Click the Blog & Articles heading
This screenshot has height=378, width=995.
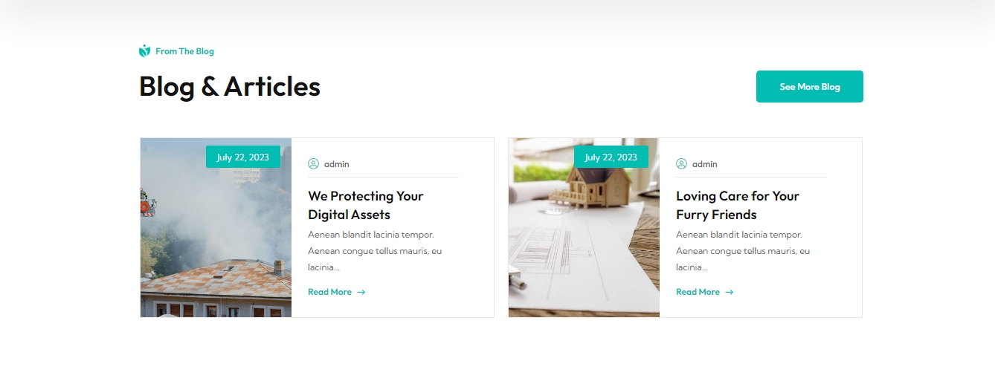tap(230, 86)
